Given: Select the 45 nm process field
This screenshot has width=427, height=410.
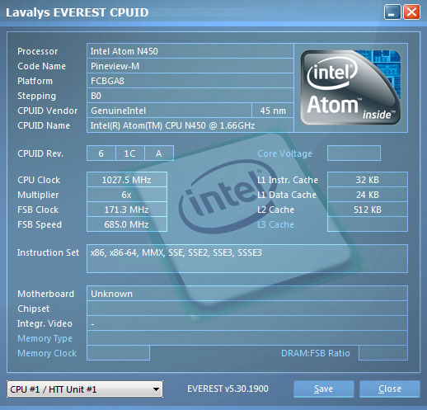Looking at the screenshot, I should [x=273, y=111].
